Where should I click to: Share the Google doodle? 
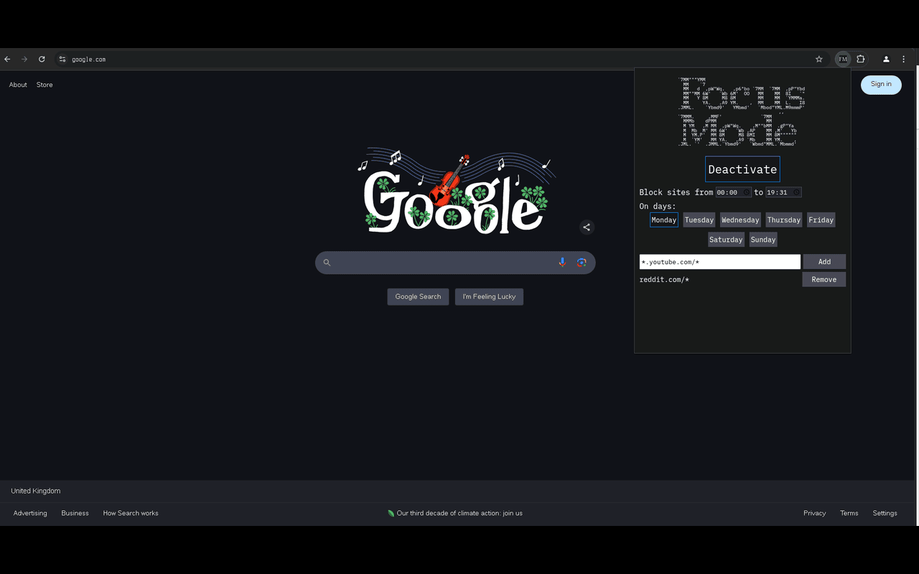587,227
